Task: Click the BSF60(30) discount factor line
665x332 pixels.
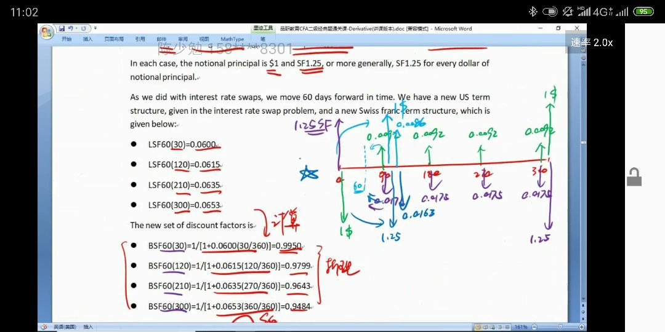Action: coord(225,245)
